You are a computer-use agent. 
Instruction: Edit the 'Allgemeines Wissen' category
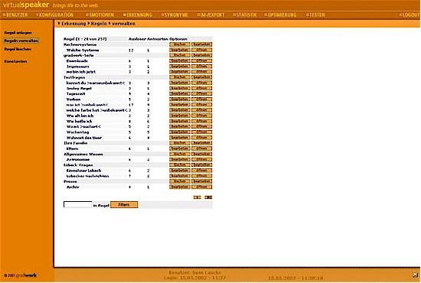point(201,154)
